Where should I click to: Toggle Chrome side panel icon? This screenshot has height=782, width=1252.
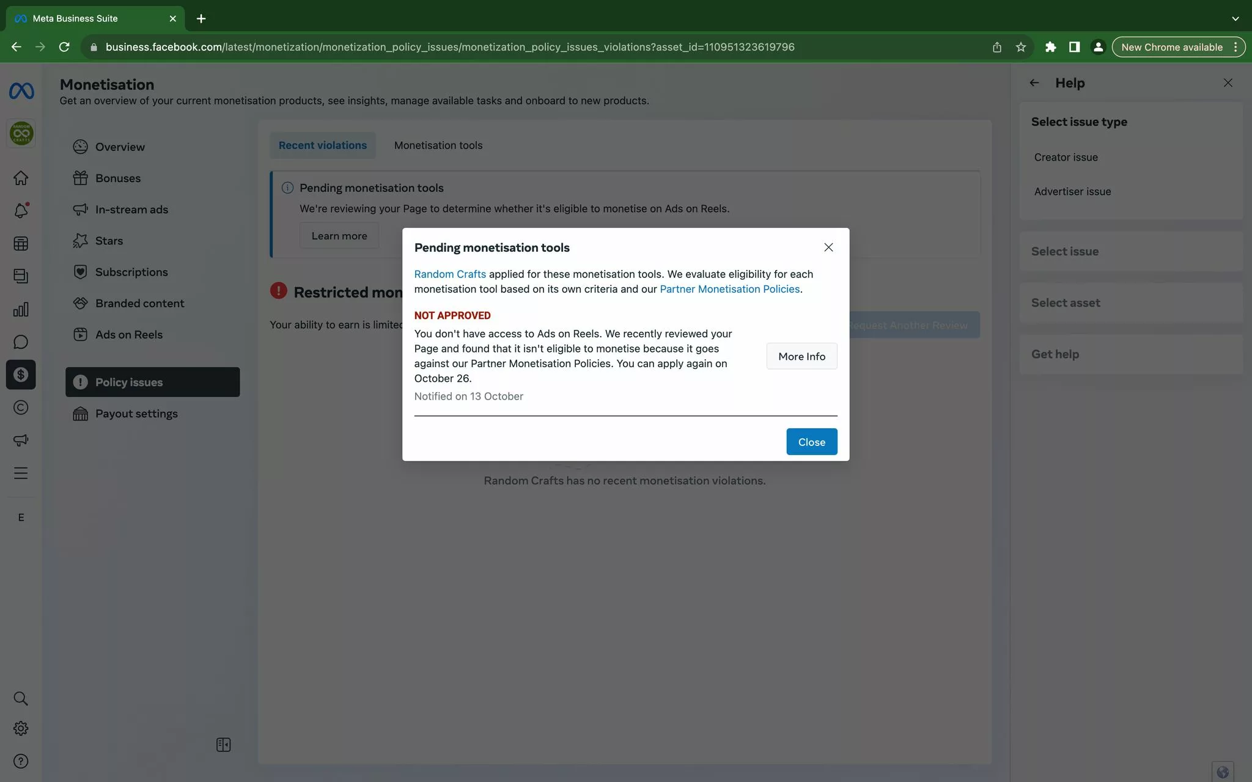click(1074, 47)
